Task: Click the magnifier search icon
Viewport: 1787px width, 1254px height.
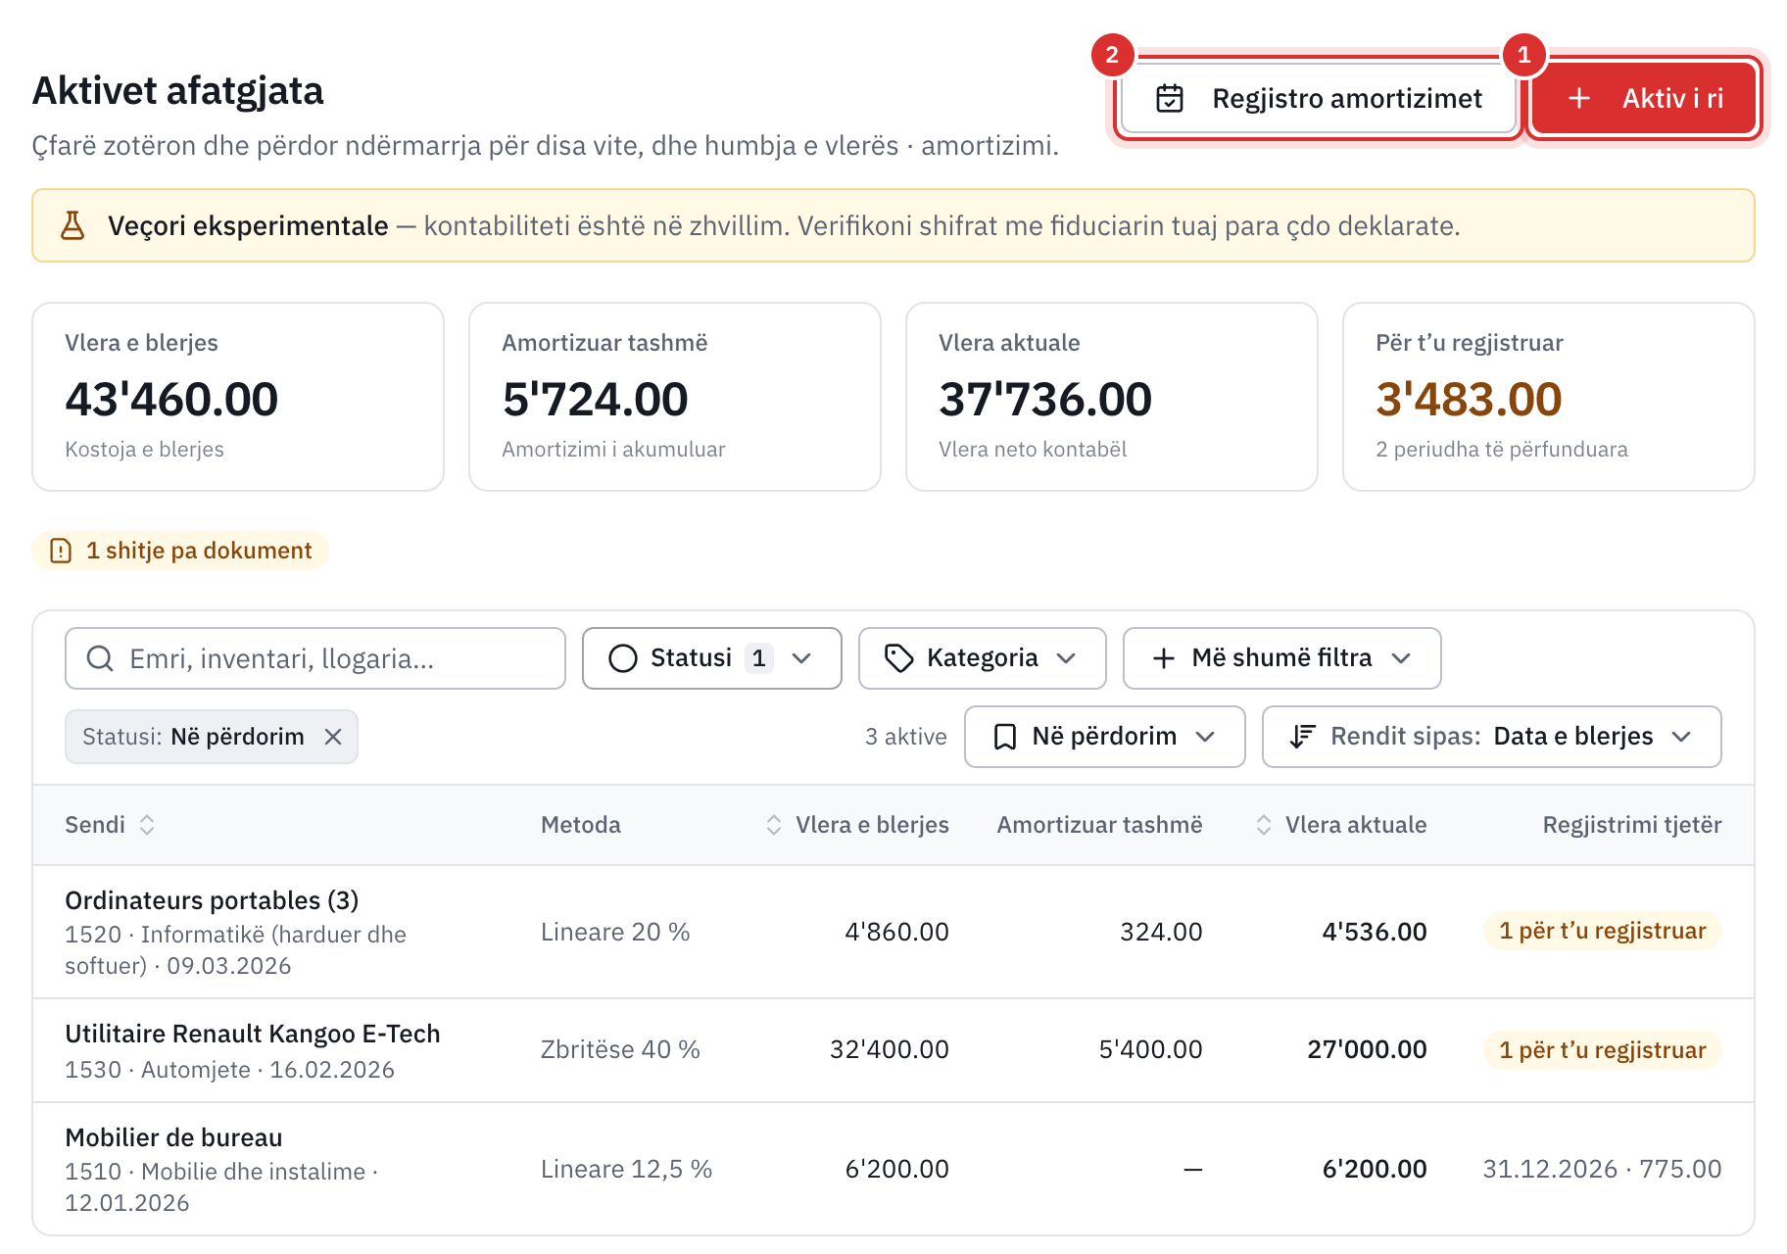Action: click(x=100, y=658)
